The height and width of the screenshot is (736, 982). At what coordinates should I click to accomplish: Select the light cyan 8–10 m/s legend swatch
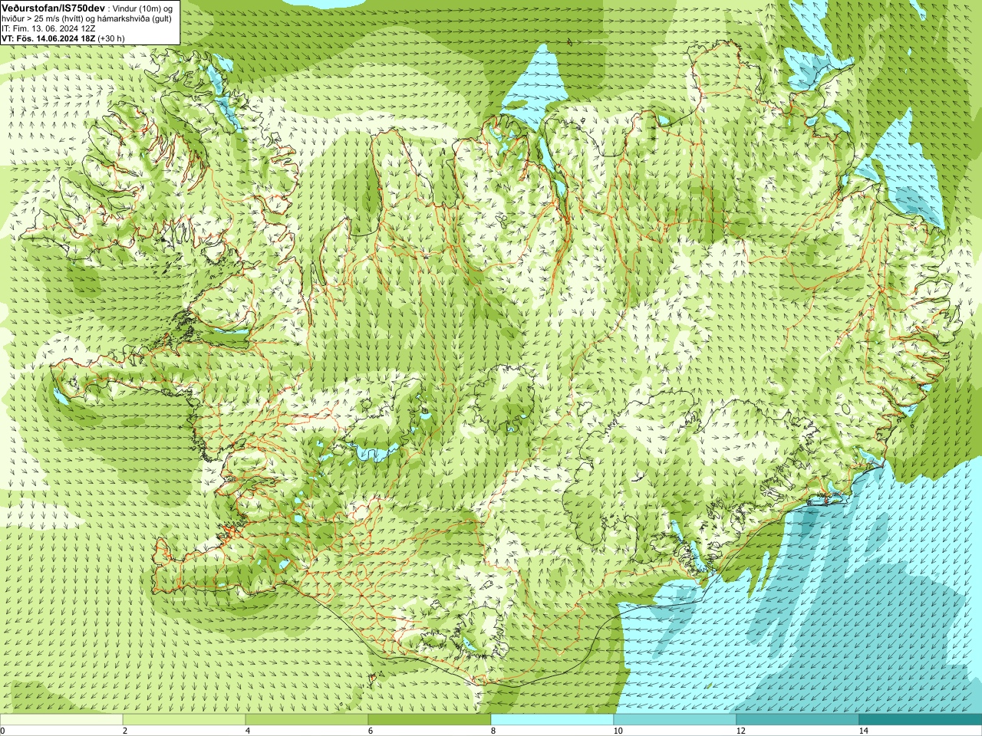(x=552, y=720)
